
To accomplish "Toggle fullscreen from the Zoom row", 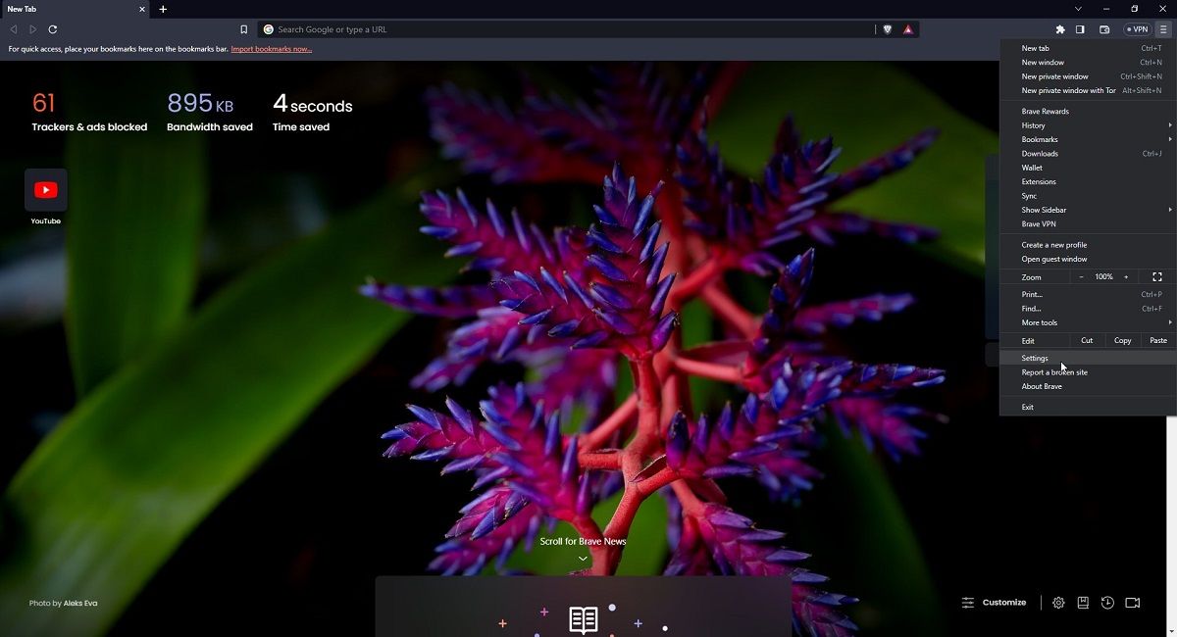I will pos(1157,277).
